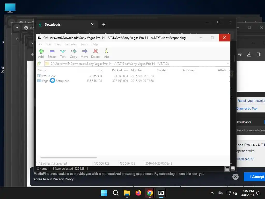Screen dimensions: 265x199
Task: Switch to large thumbnails view in Explorer
Action: 233,168
